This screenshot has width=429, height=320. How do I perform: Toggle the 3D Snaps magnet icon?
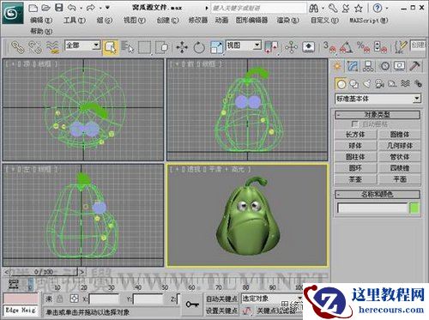[x=329, y=47]
